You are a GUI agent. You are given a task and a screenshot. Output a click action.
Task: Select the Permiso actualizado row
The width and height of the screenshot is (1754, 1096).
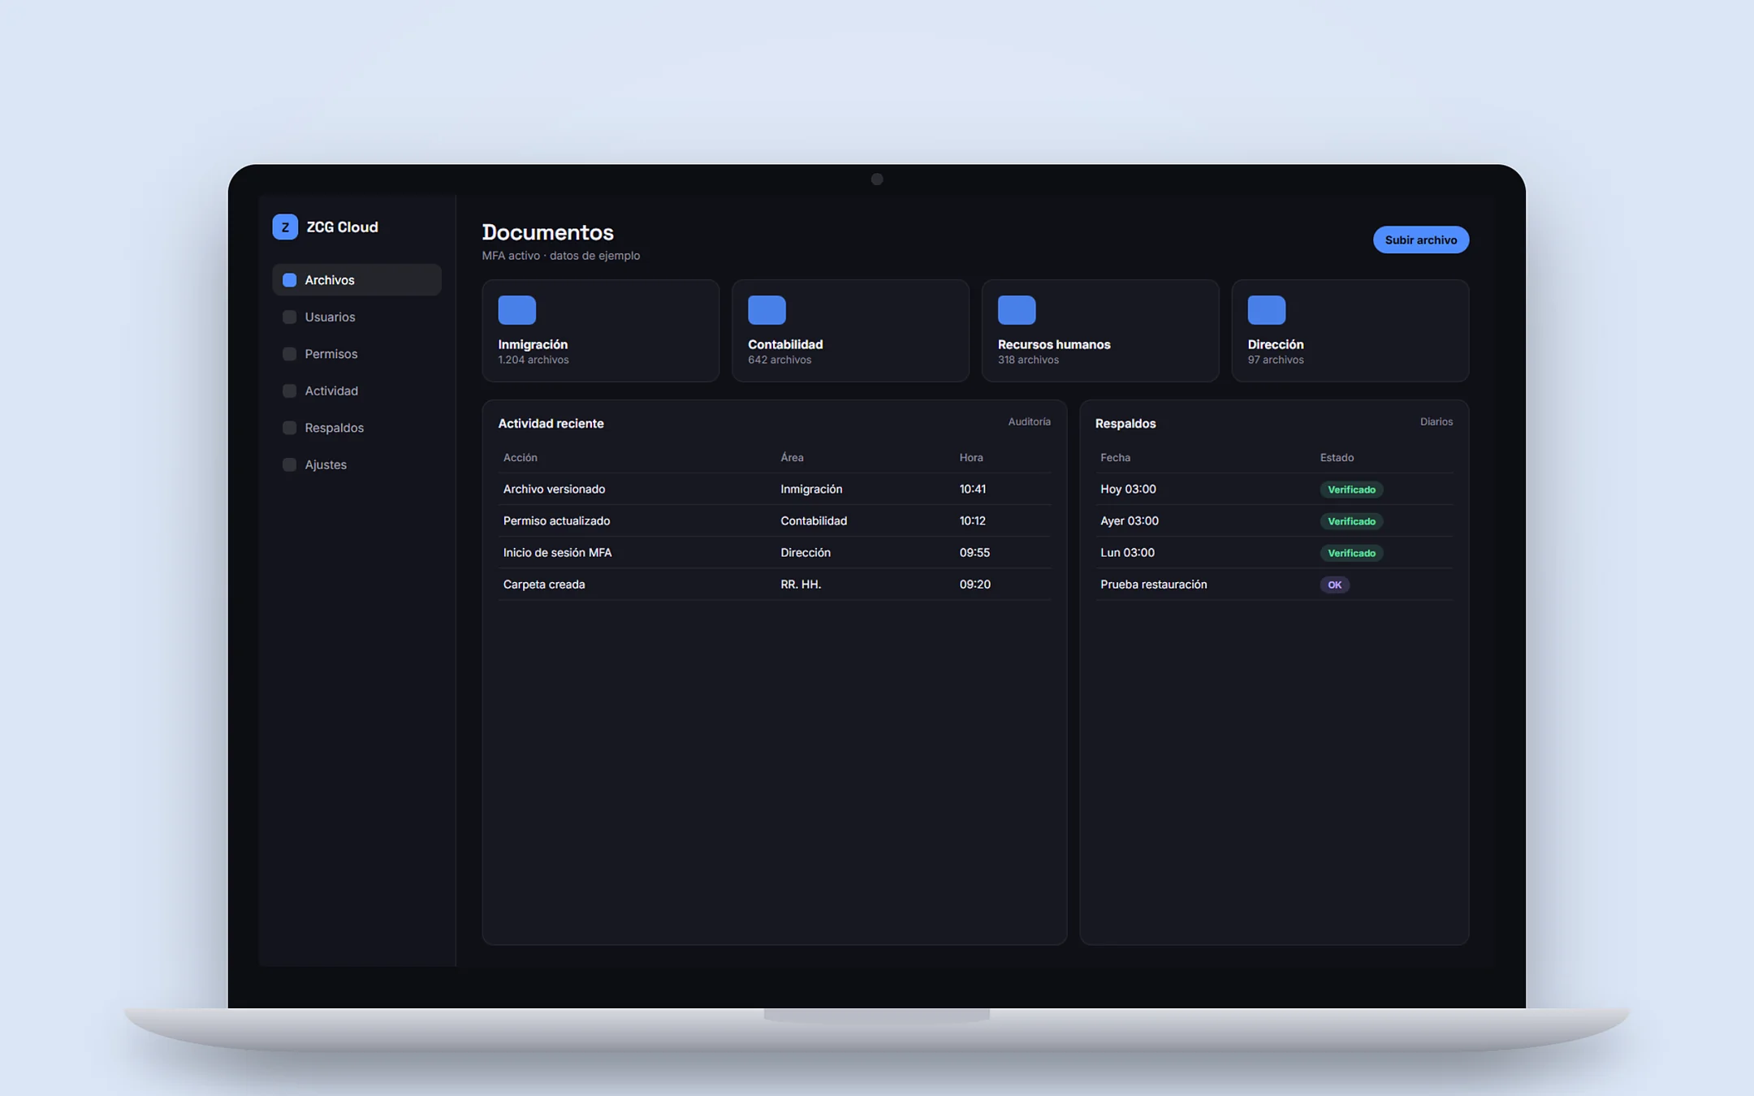pos(774,520)
